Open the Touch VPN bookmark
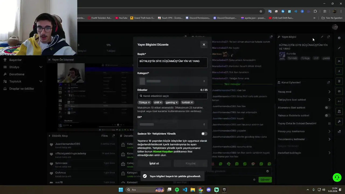The image size is (345, 194). point(170,18)
